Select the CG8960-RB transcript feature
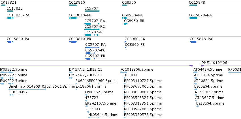 (126, 24)
